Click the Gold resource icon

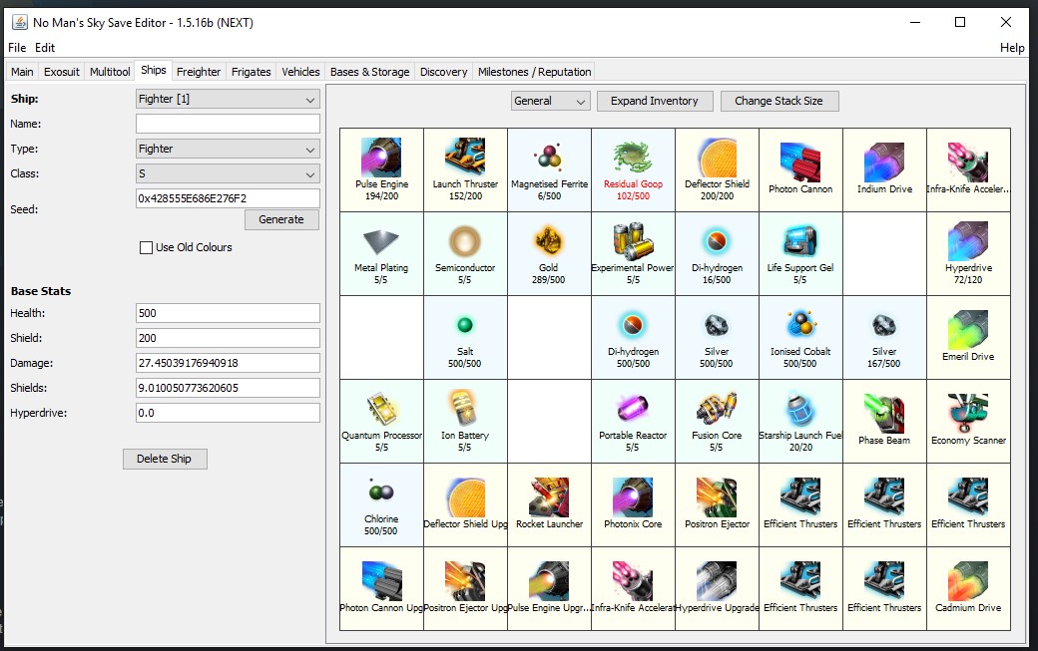tap(549, 242)
